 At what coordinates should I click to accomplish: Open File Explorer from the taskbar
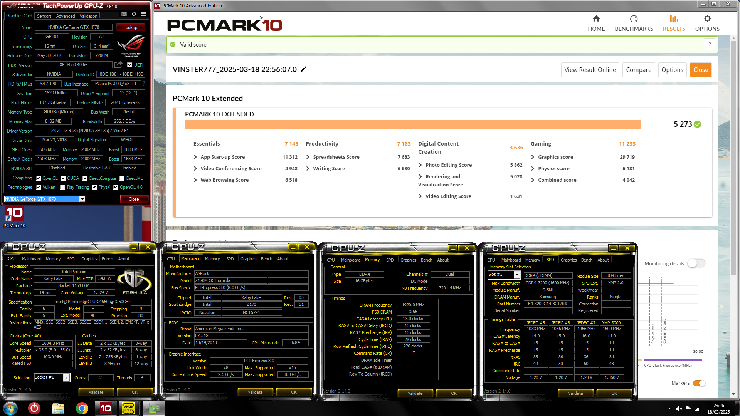pos(58,408)
